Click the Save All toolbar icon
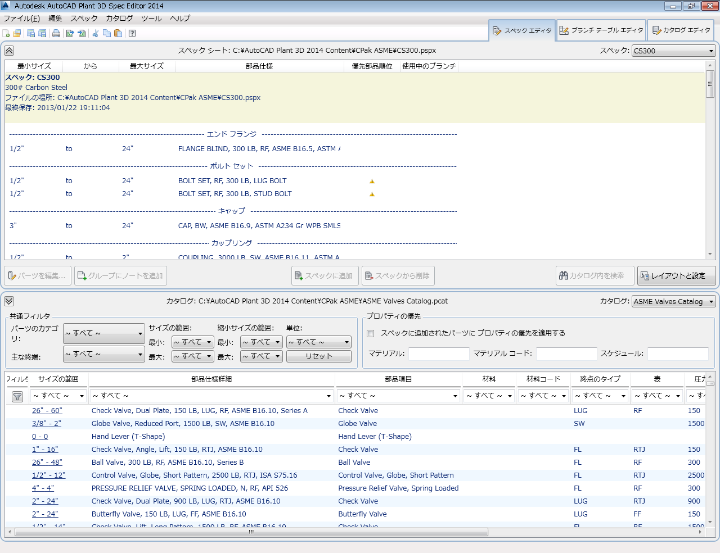The image size is (720, 553). (x=42, y=33)
